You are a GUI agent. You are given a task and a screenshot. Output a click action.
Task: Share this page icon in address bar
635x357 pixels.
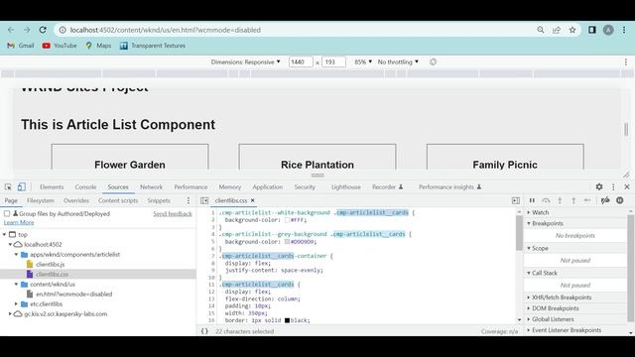(557, 30)
